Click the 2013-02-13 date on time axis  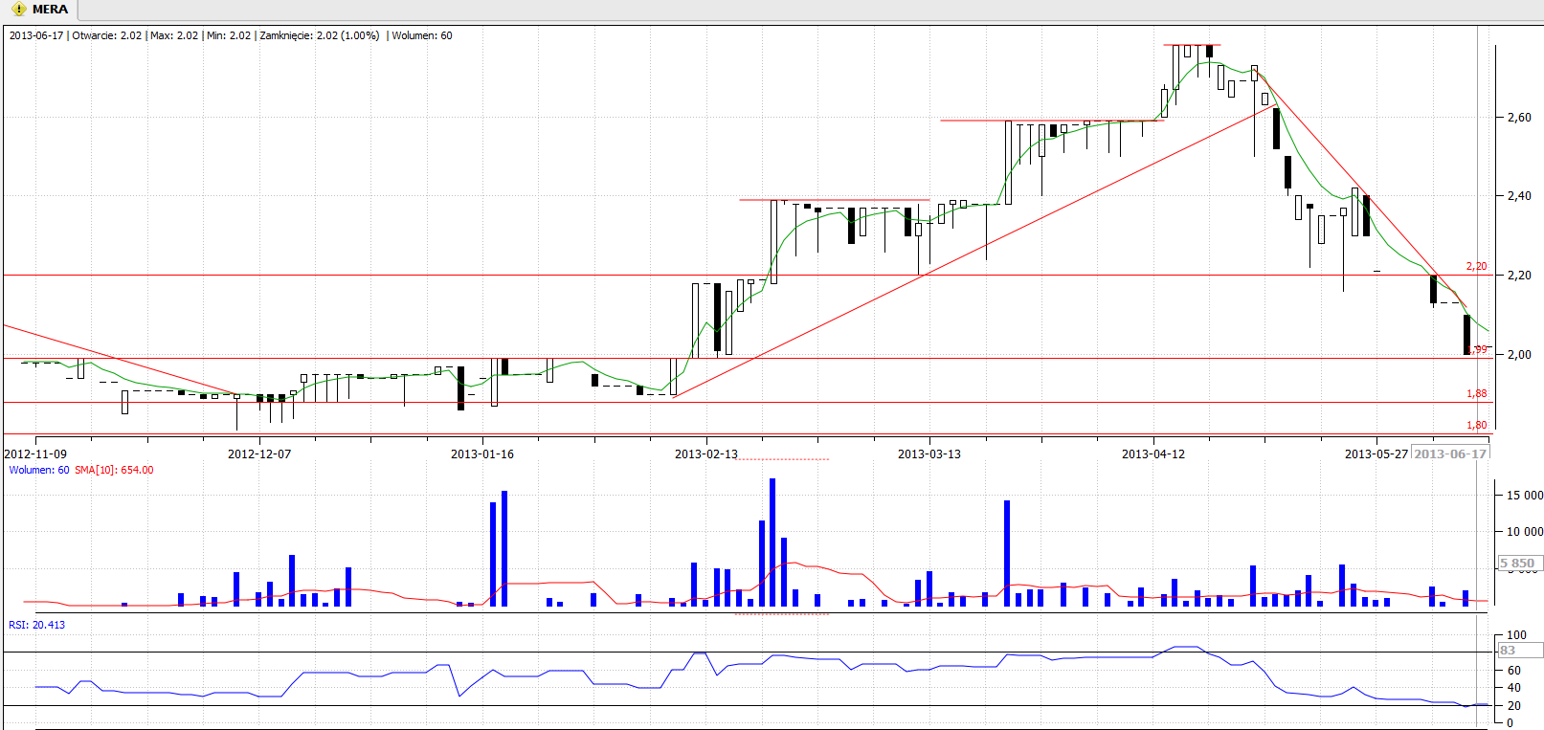pyautogui.click(x=705, y=453)
